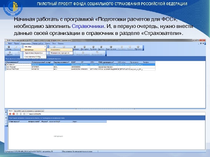Open the Правка menu
The width and height of the screenshot is (210, 157).
(17, 44)
